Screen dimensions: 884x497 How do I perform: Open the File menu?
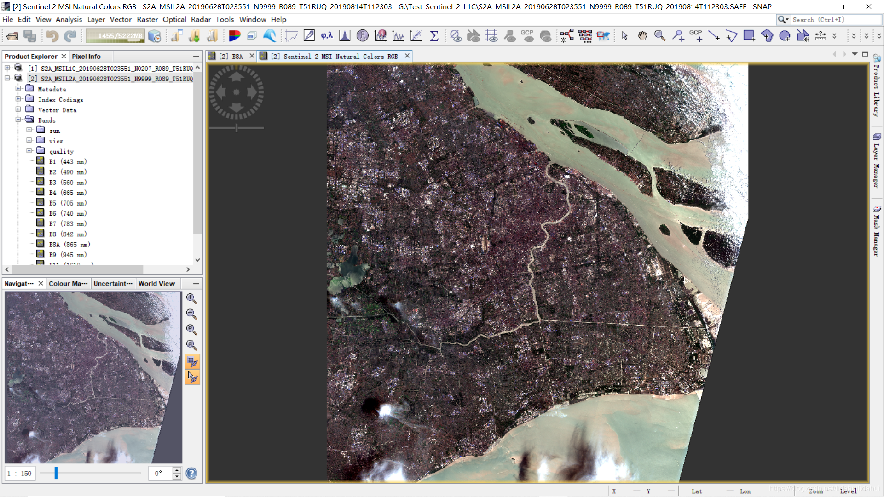[7, 19]
